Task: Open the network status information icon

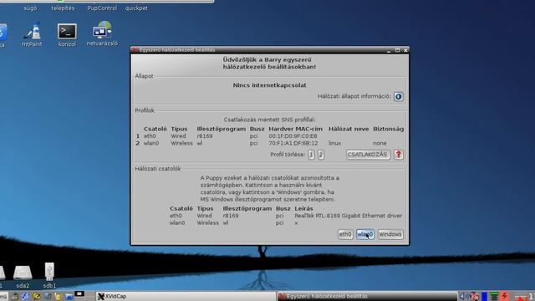Action: point(398,97)
